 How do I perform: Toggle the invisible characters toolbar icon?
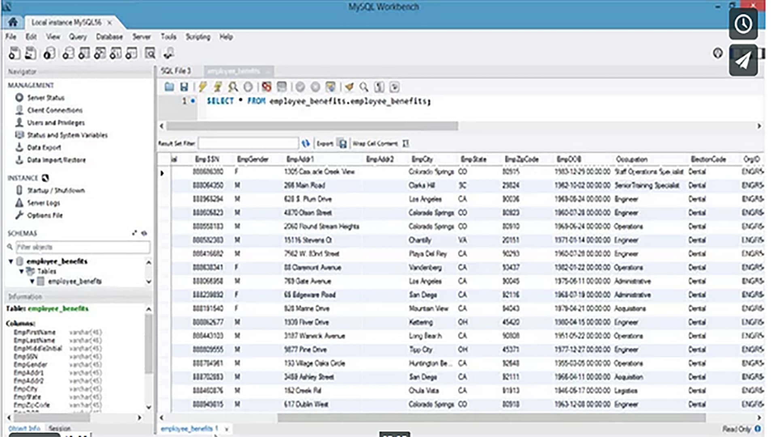point(379,87)
